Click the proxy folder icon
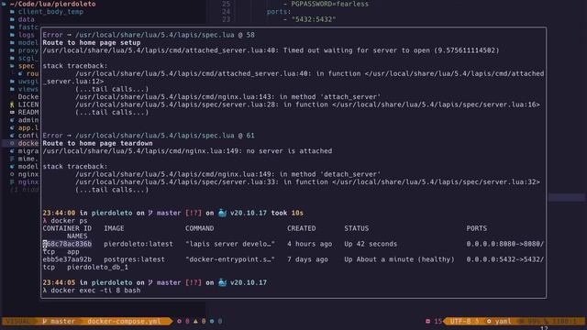The height and width of the screenshot is (330, 587). coord(12,50)
